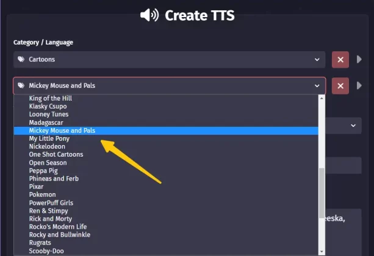Click the tag icon in Mickey Mouse field

point(21,85)
